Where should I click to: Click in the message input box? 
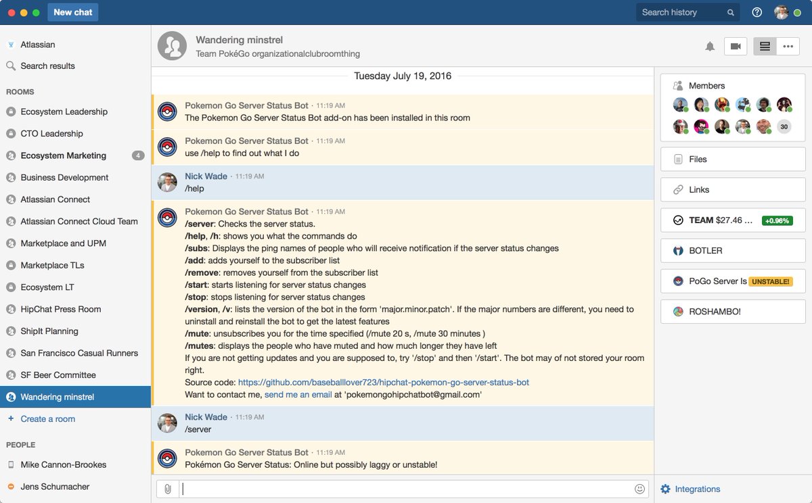[x=405, y=489]
